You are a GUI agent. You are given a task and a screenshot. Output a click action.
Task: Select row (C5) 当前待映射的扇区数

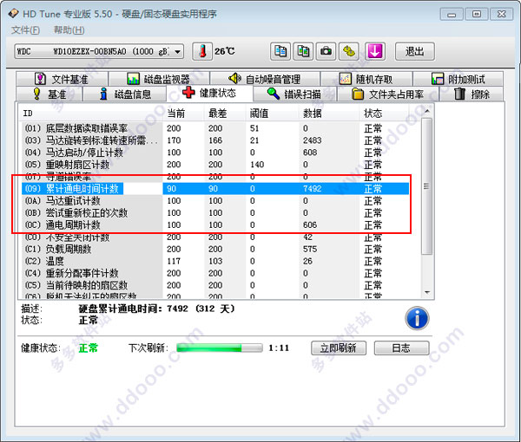(x=215, y=285)
